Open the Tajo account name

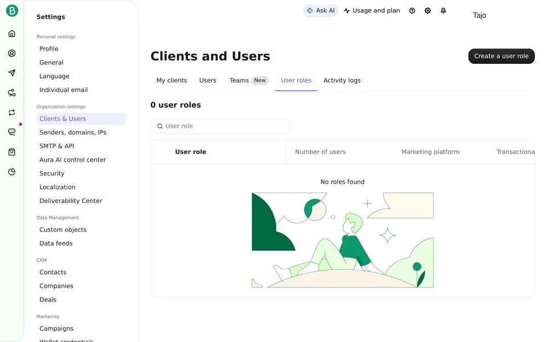click(x=479, y=15)
